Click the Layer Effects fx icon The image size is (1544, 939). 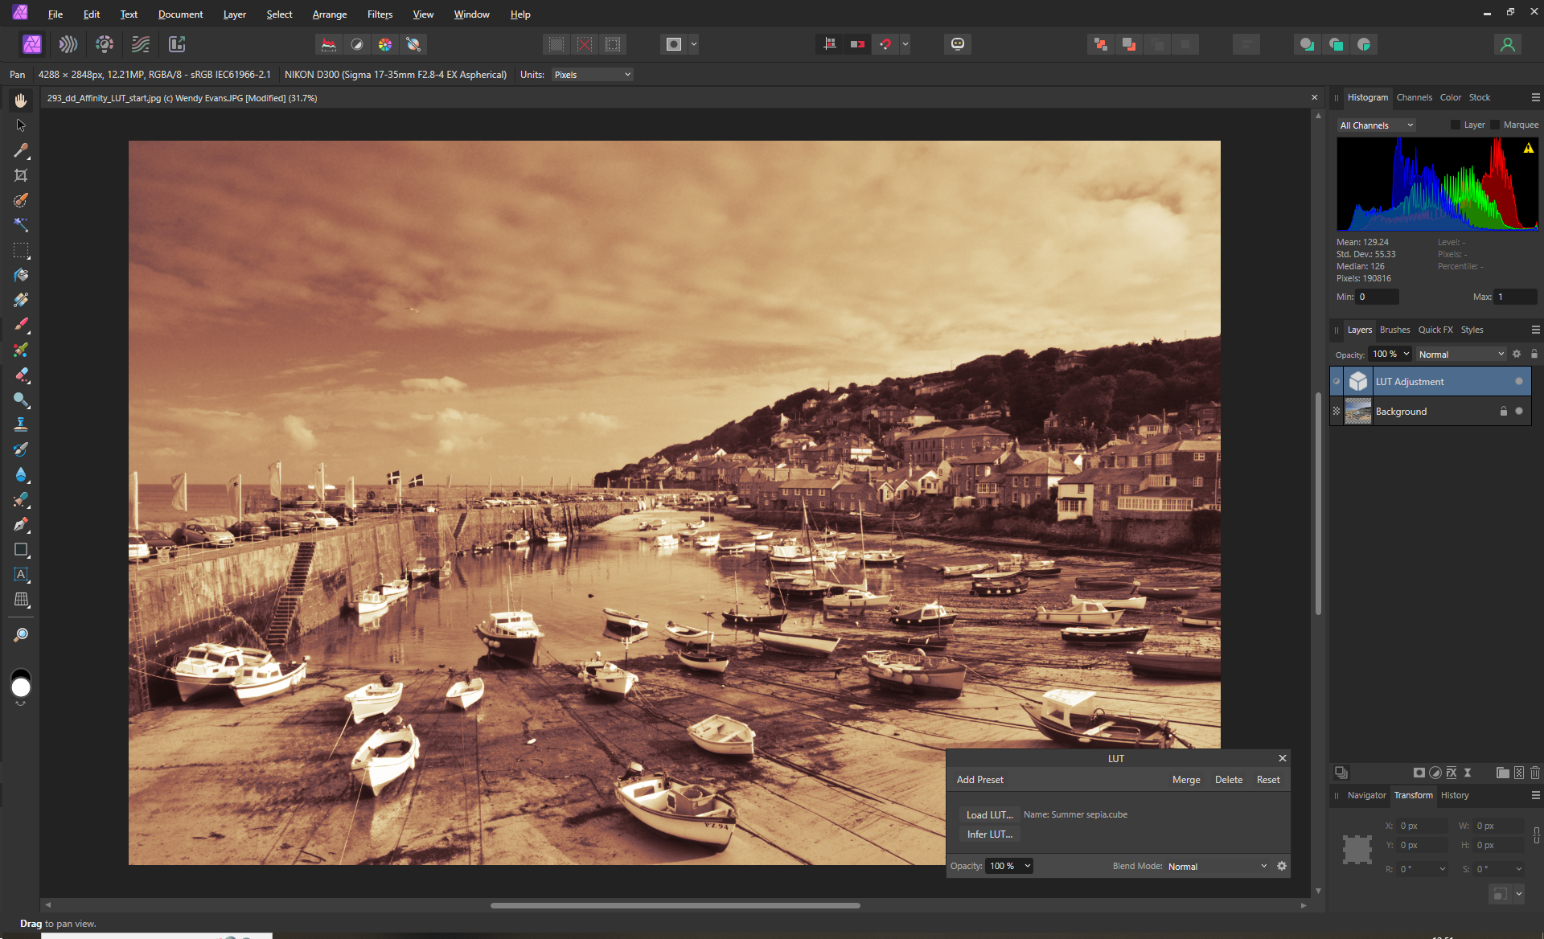(x=1452, y=773)
